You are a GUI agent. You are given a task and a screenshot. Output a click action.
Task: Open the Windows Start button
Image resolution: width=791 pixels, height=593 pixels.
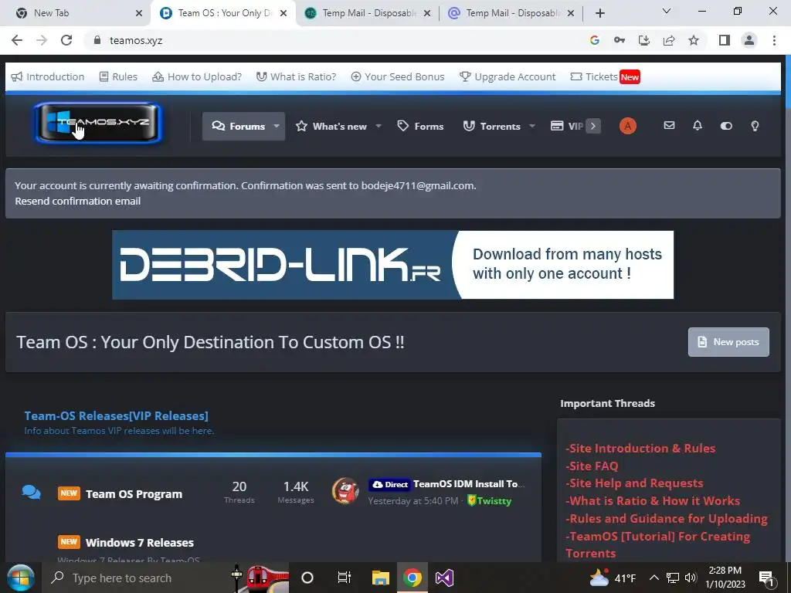[20, 578]
